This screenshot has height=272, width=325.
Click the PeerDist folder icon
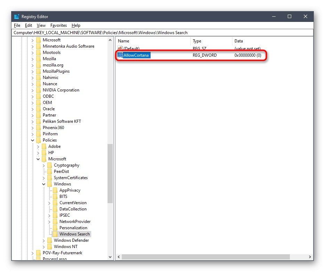pyautogui.click(x=49, y=171)
